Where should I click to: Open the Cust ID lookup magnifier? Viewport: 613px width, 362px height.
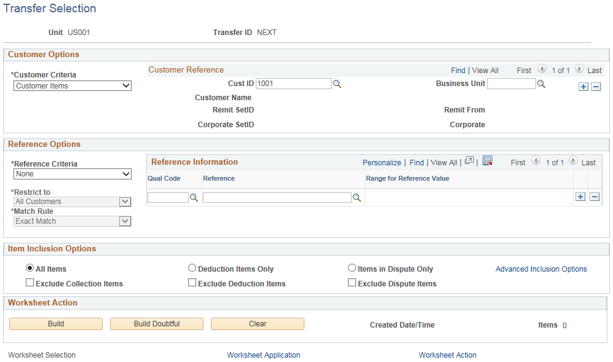click(x=337, y=83)
